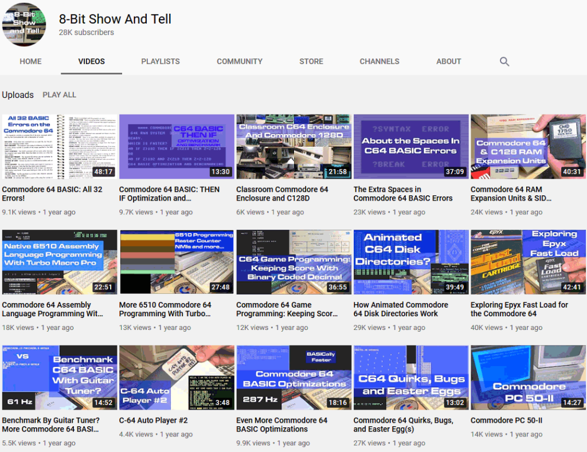Viewport: 587px width, 452px height.
Task: Open the STORE tab
Action: pyautogui.click(x=311, y=61)
